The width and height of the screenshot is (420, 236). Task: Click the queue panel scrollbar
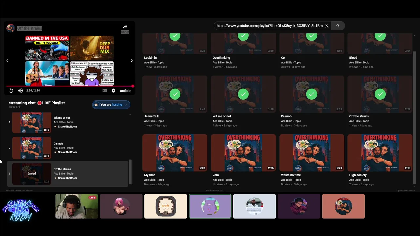click(130, 172)
